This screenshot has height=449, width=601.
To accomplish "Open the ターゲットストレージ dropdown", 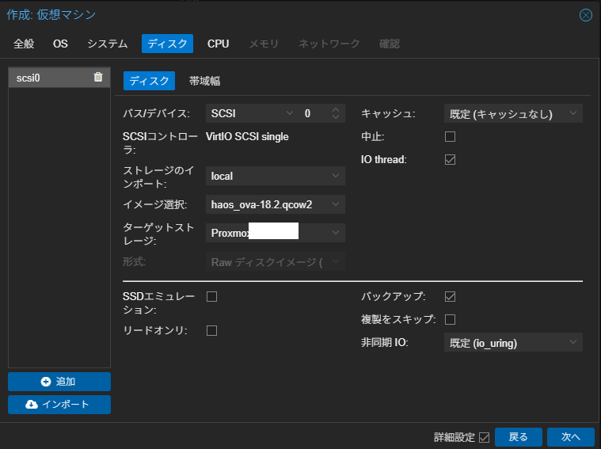I will (x=276, y=233).
